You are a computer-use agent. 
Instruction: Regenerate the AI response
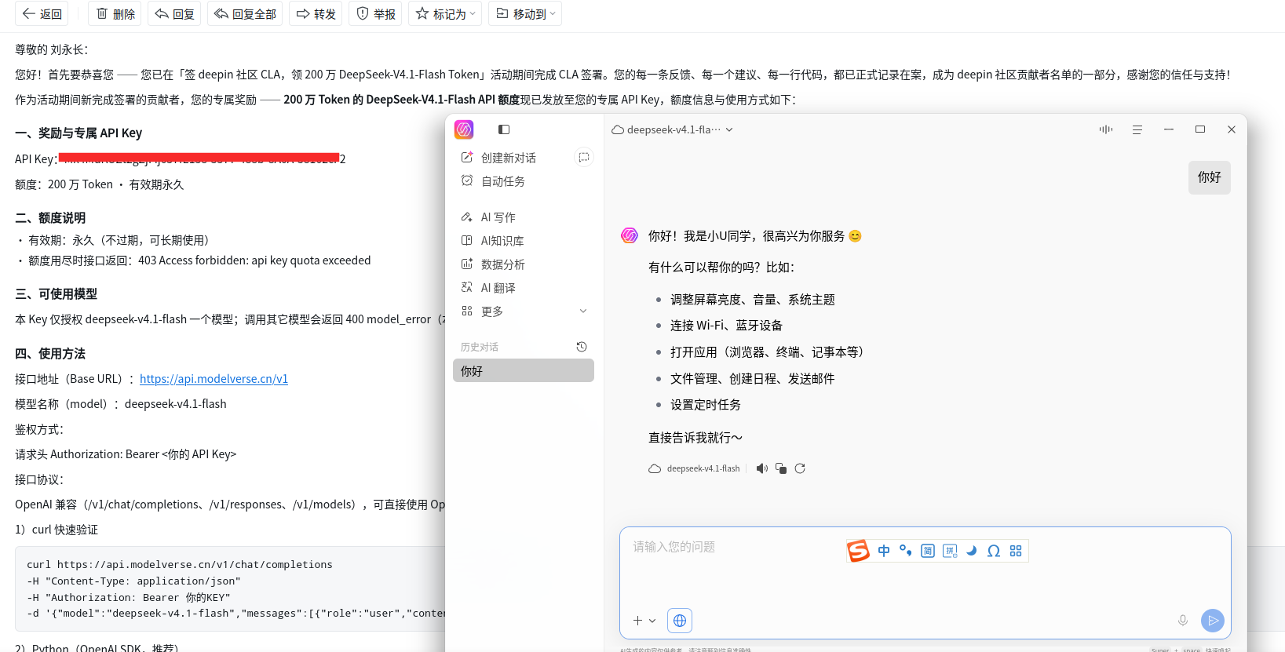[x=800, y=468]
